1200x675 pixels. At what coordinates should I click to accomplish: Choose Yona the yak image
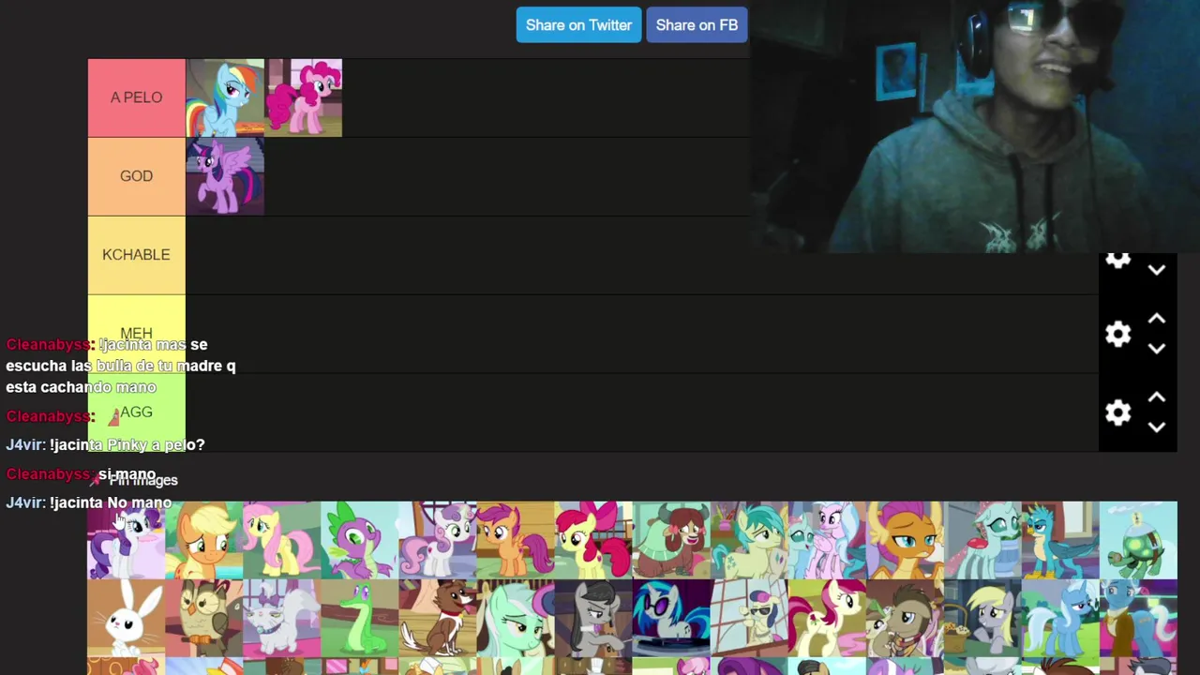point(670,540)
